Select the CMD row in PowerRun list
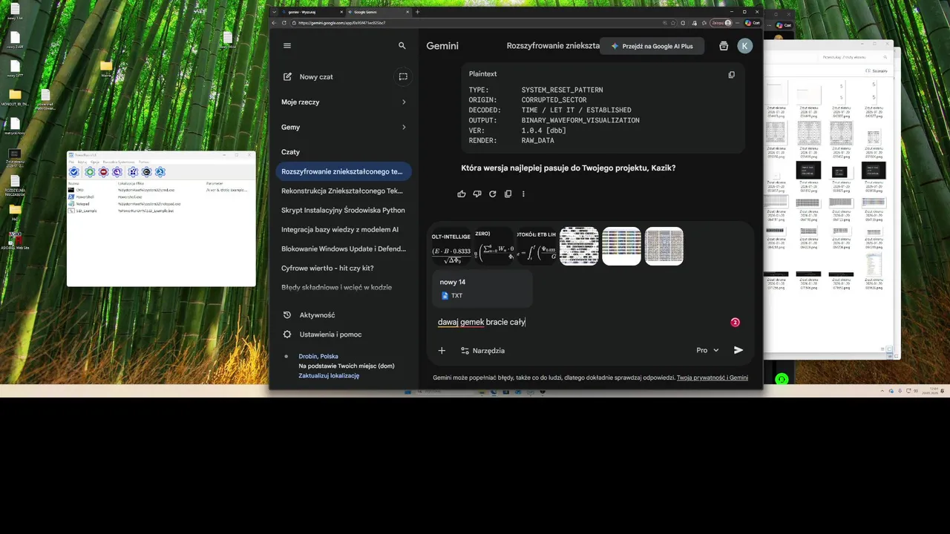The width and height of the screenshot is (950, 534). coord(160,190)
